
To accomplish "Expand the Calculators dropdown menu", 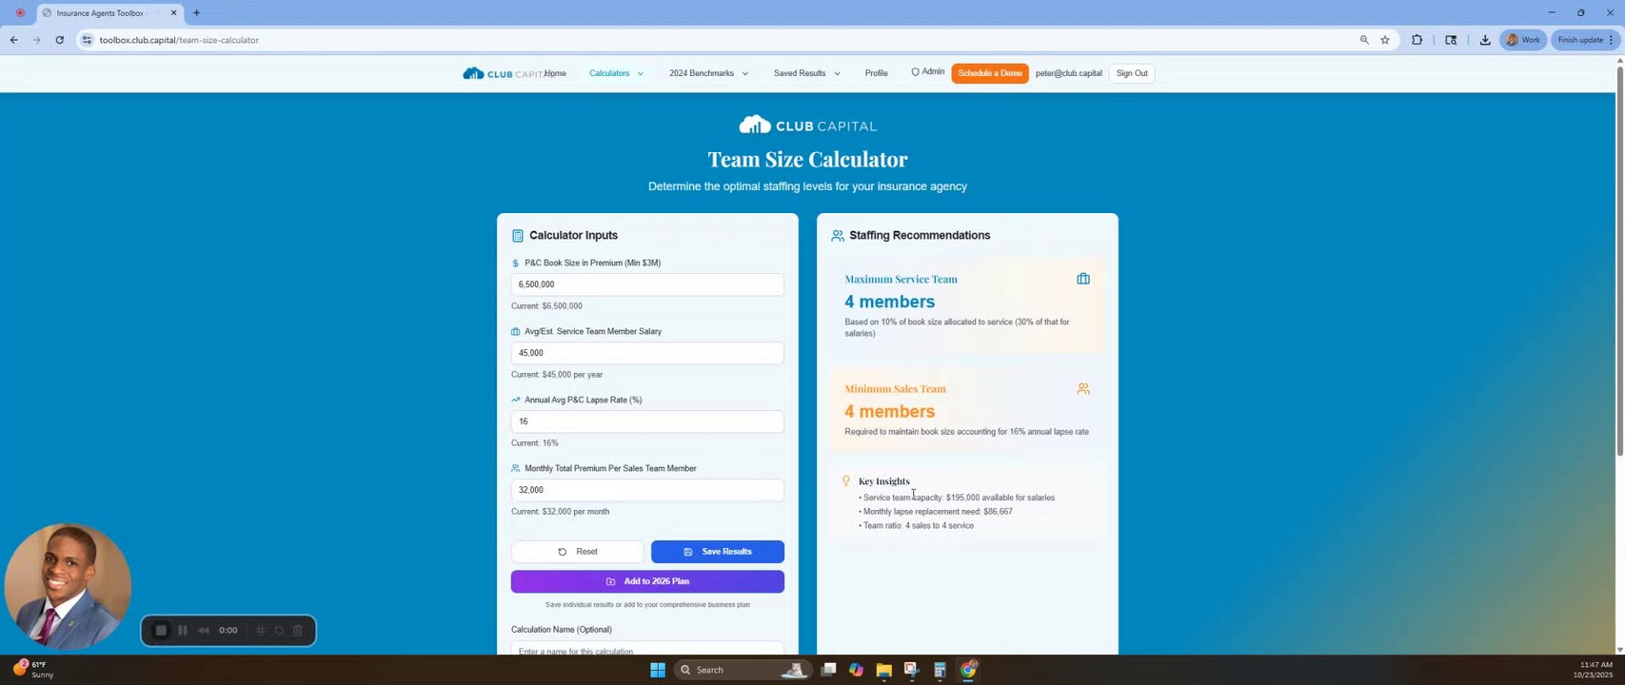I will [616, 73].
